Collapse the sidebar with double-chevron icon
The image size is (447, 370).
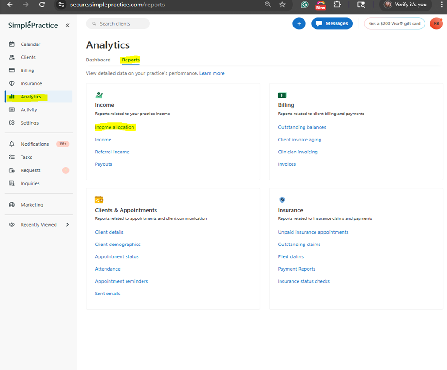coord(67,25)
